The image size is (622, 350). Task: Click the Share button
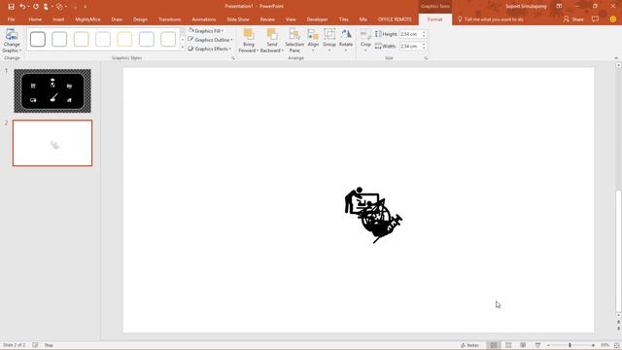(573, 19)
